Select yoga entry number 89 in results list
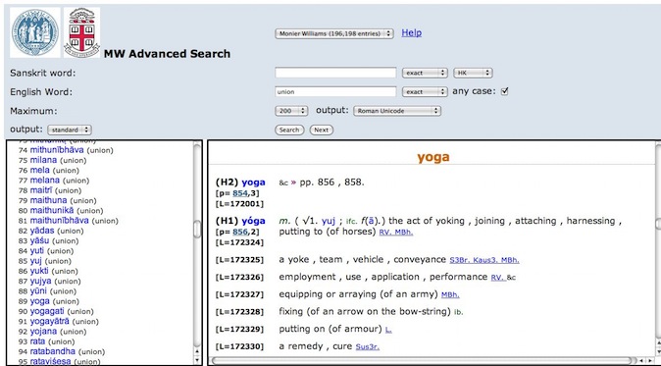 click(40, 301)
